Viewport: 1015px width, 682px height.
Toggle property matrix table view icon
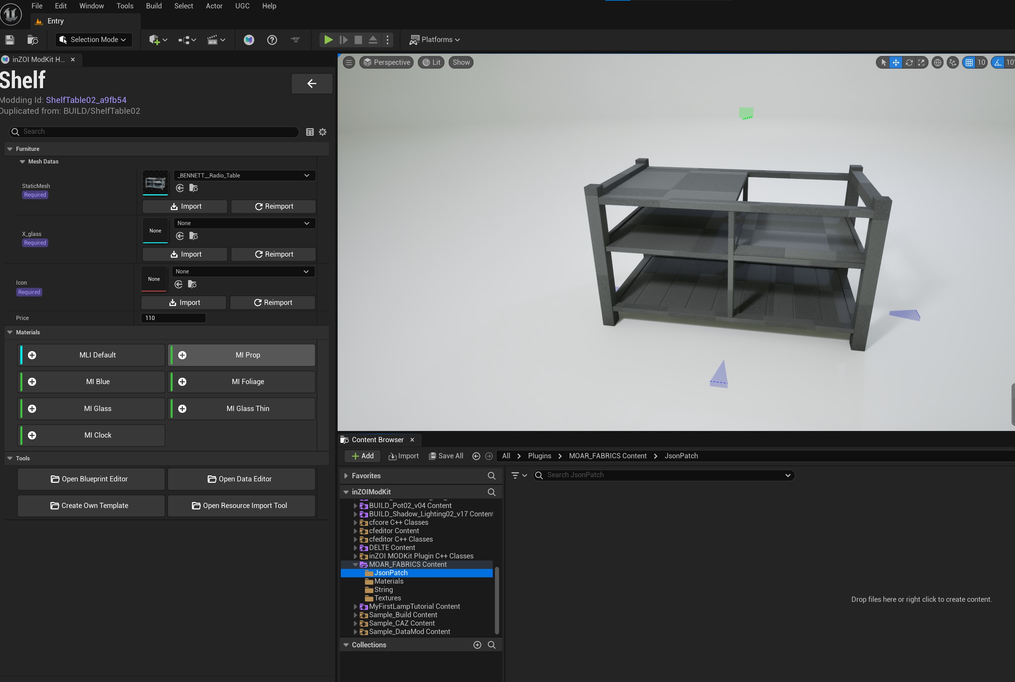pos(310,132)
